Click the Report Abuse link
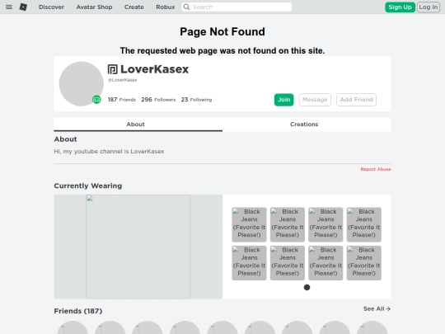445x334 pixels. pos(376,169)
